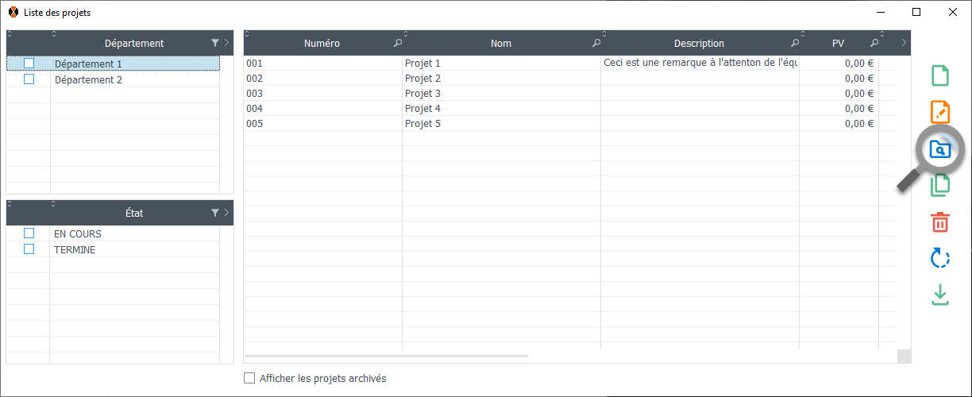
Task: Enable Afficher les projets archivés
Action: click(x=249, y=379)
